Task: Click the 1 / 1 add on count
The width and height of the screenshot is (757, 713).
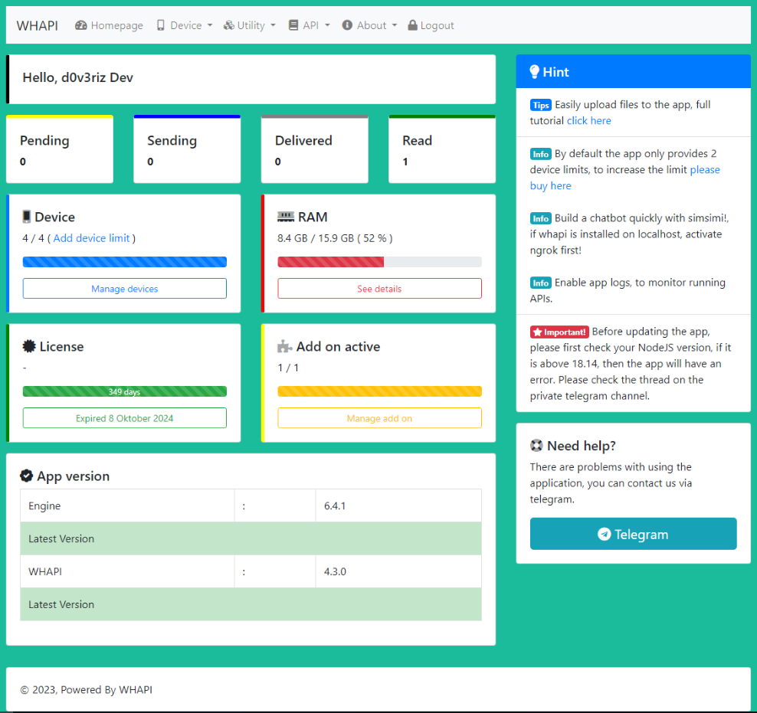Action: pos(288,368)
